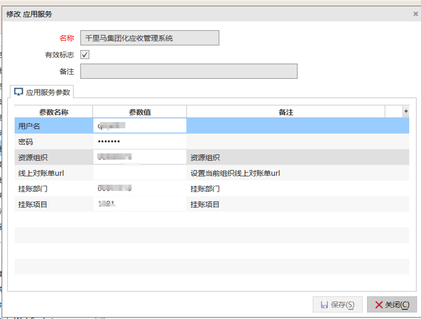Select the 资源组织 parameter name cell
The width and height of the screenshot is (421, 319).
point(54,157)
